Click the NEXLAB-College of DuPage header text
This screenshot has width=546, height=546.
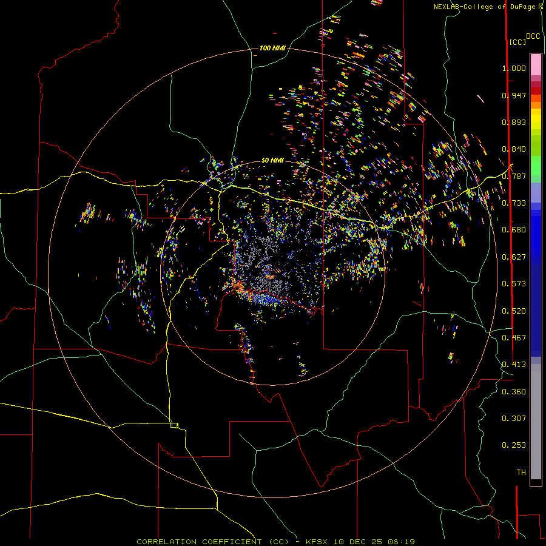tap(485, 7)
